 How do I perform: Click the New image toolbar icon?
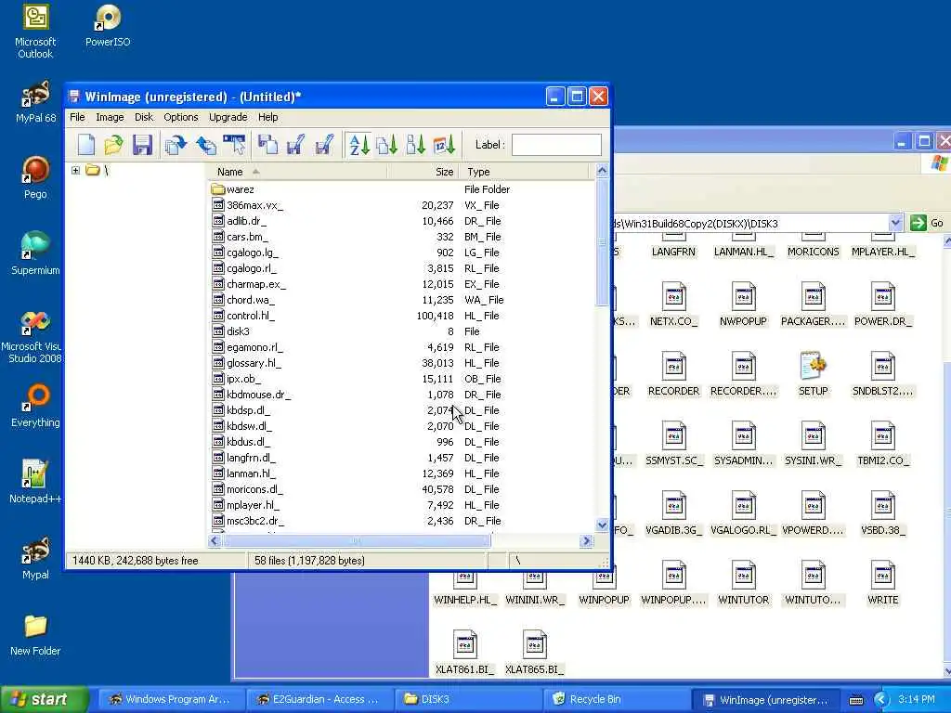pyautogui.click(x=86, y=145)
